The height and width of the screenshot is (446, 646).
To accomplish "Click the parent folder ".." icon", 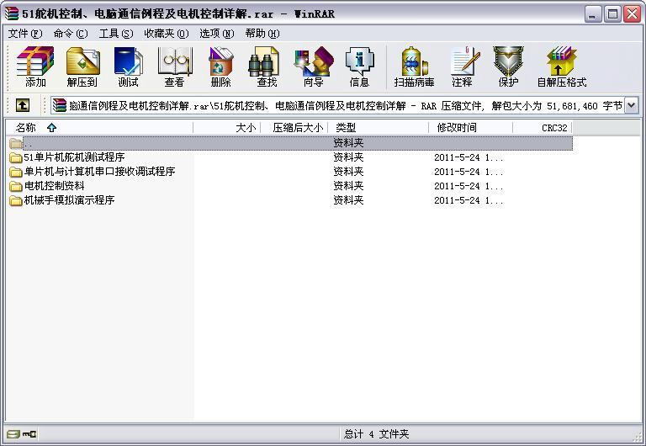I will [x=16, y=143].
